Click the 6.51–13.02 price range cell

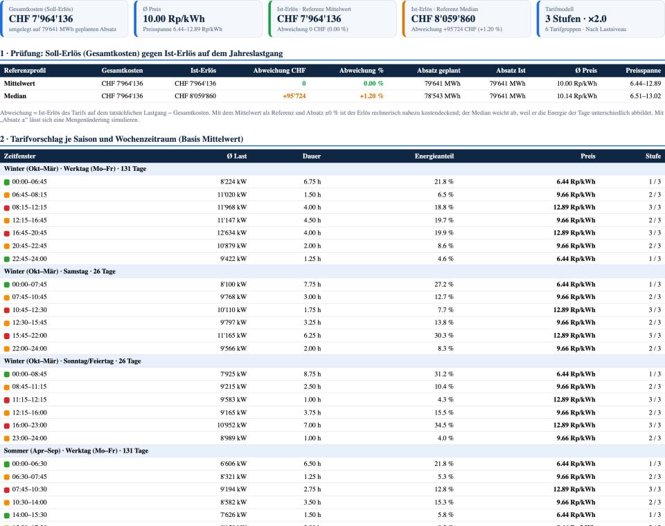[646, 96]
